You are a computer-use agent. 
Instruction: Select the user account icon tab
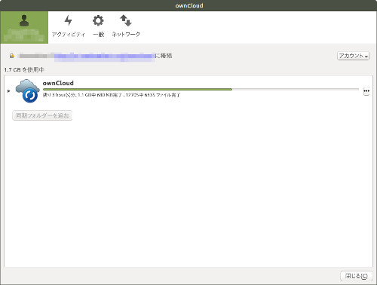24,27
